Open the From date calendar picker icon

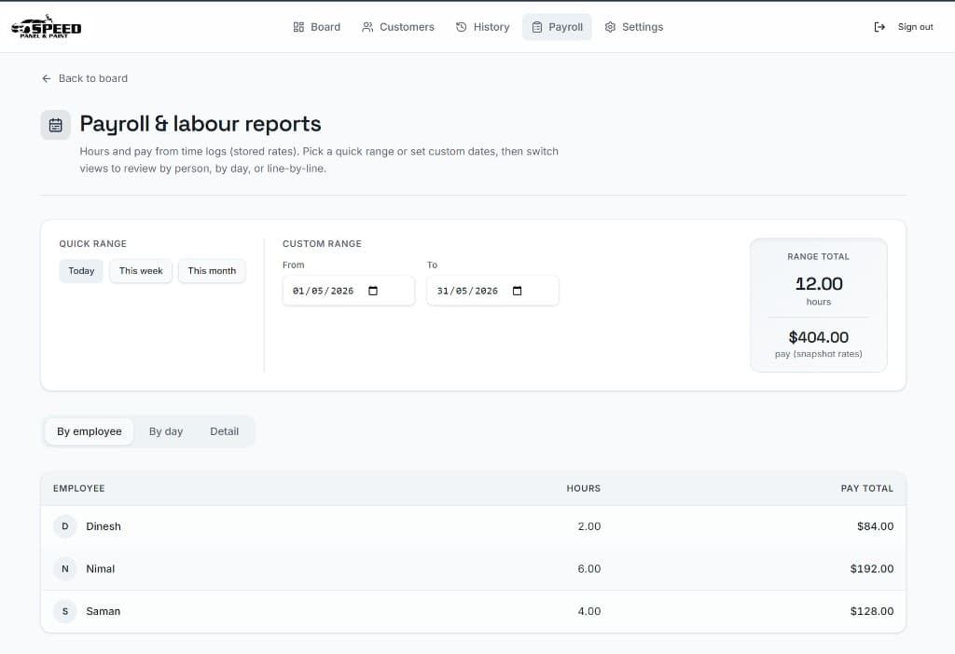[373, 291]
